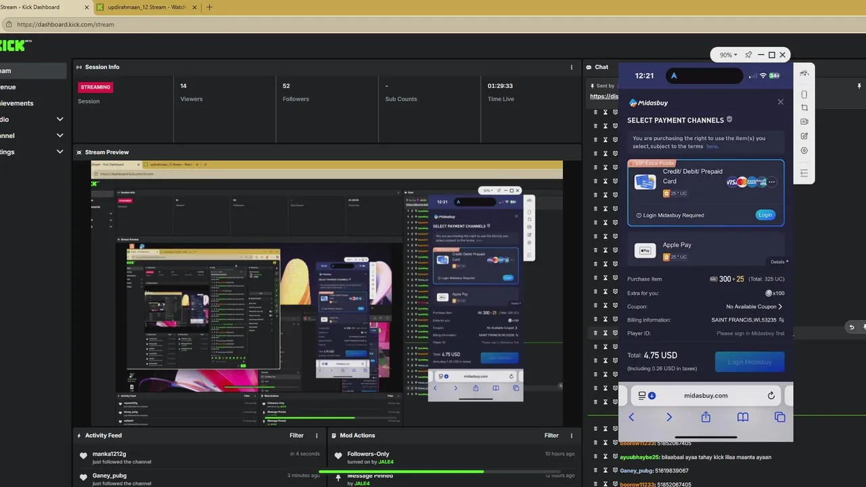Select Apple Pay payment option
This screenshot has width=866, height=487.
click(706, 250)
